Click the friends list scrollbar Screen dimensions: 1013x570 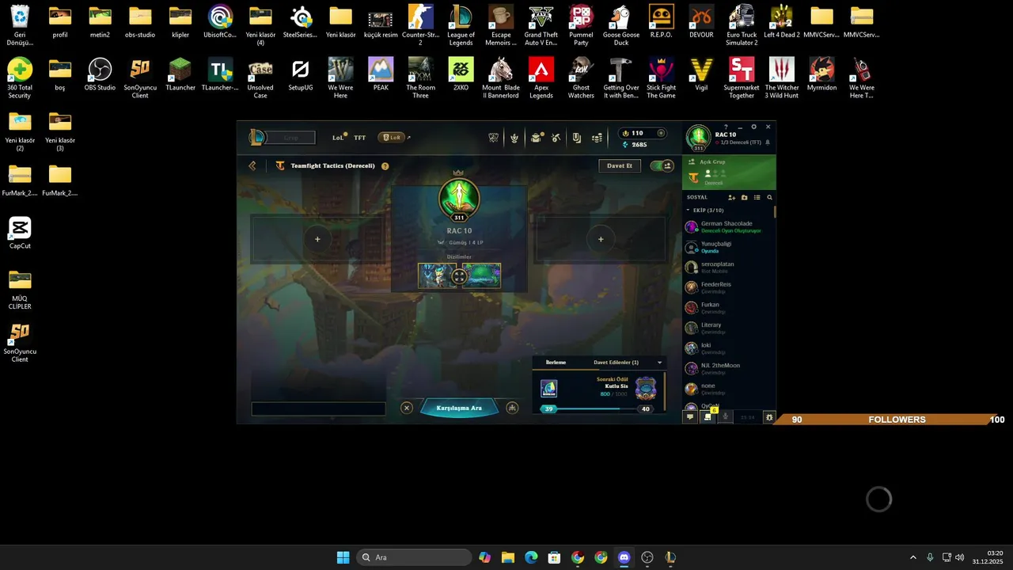pos(775,211)
